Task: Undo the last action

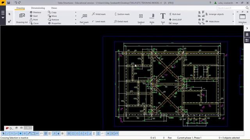Action: [16, 3]
